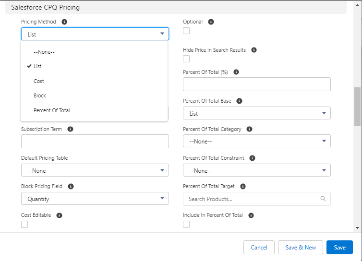Check Hide Price in Search Results box
The width and height of the screenshot is (362, 261).
coord(186,59)
